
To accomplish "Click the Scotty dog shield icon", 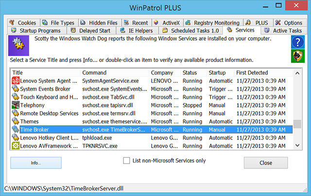I will coord(297,56).
